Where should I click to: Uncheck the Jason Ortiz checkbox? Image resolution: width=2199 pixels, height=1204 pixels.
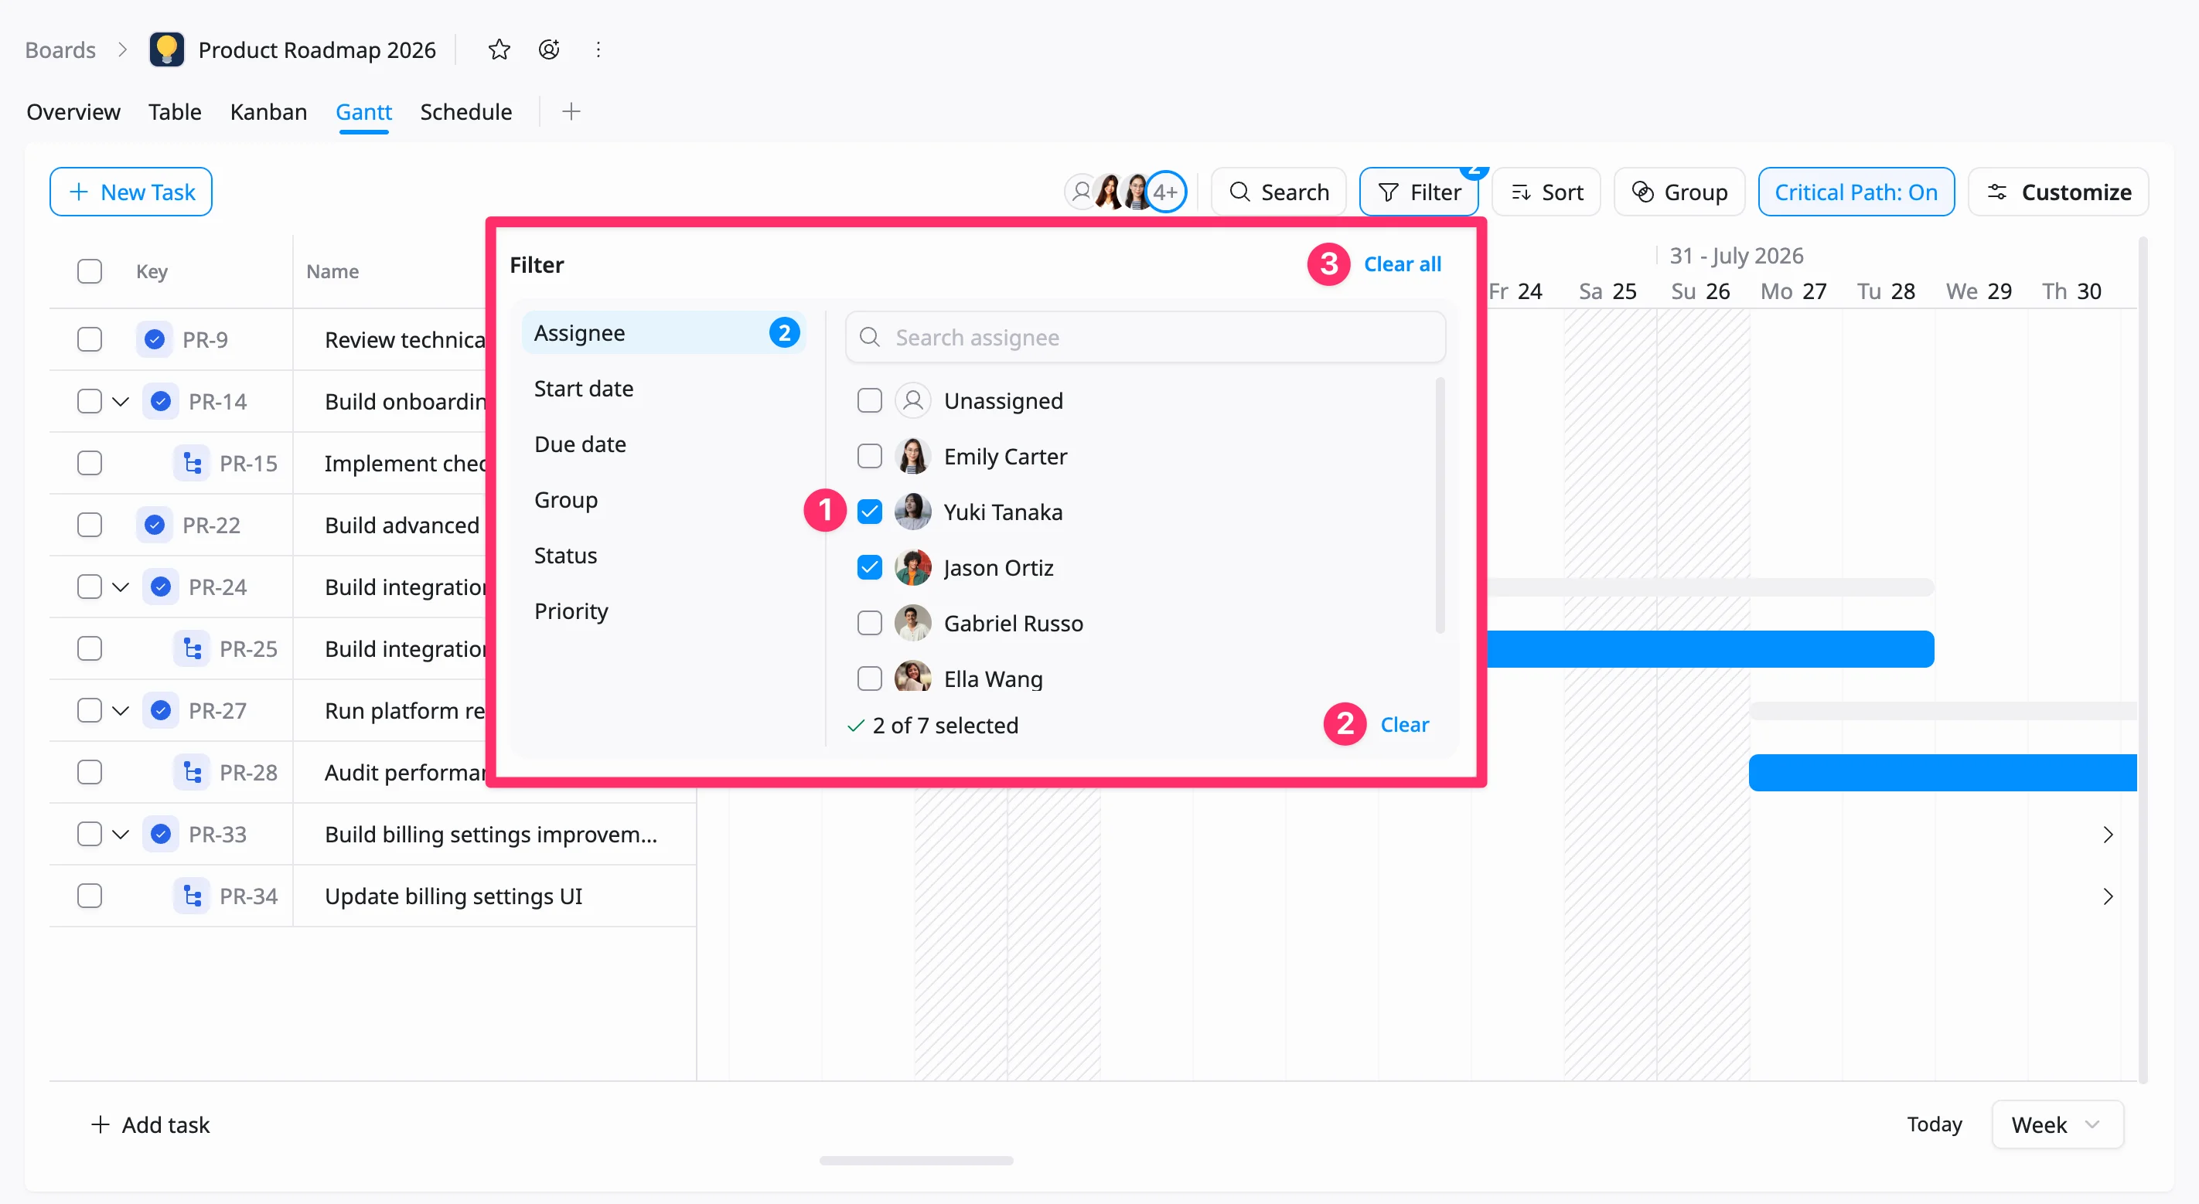(x=869, y=567)
